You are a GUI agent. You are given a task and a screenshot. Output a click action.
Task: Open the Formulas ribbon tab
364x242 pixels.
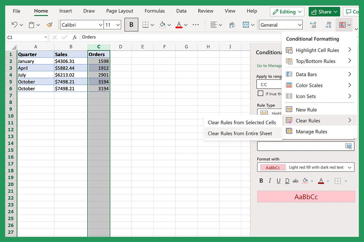(x=155, y=11)
